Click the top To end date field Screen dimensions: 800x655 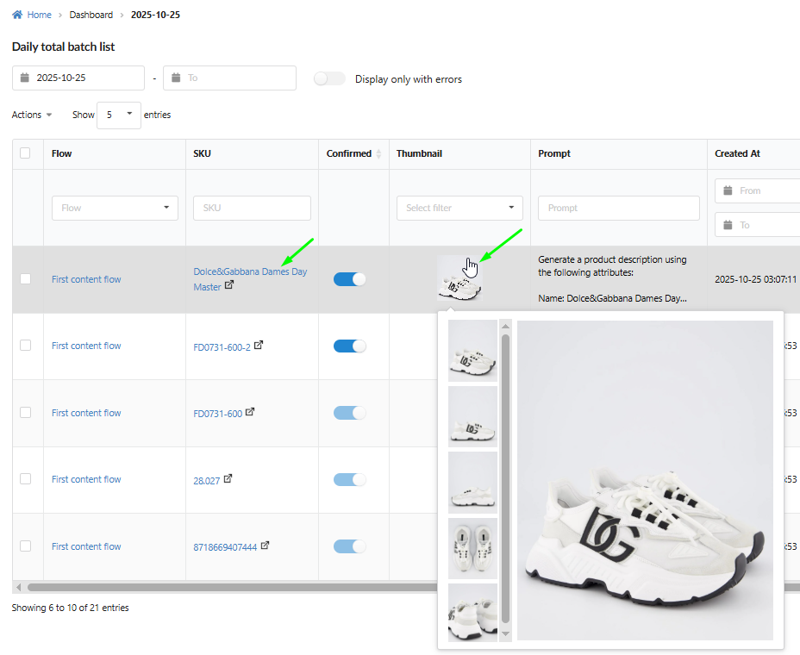[x=229, y=78]
